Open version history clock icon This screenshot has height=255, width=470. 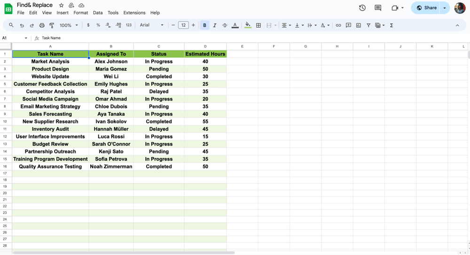coord(362,8)
